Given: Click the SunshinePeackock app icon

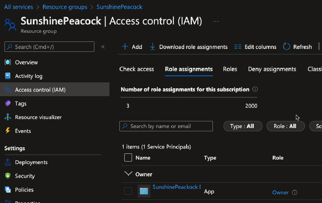Looking at the screenshot, I should (x=144, y=191).
